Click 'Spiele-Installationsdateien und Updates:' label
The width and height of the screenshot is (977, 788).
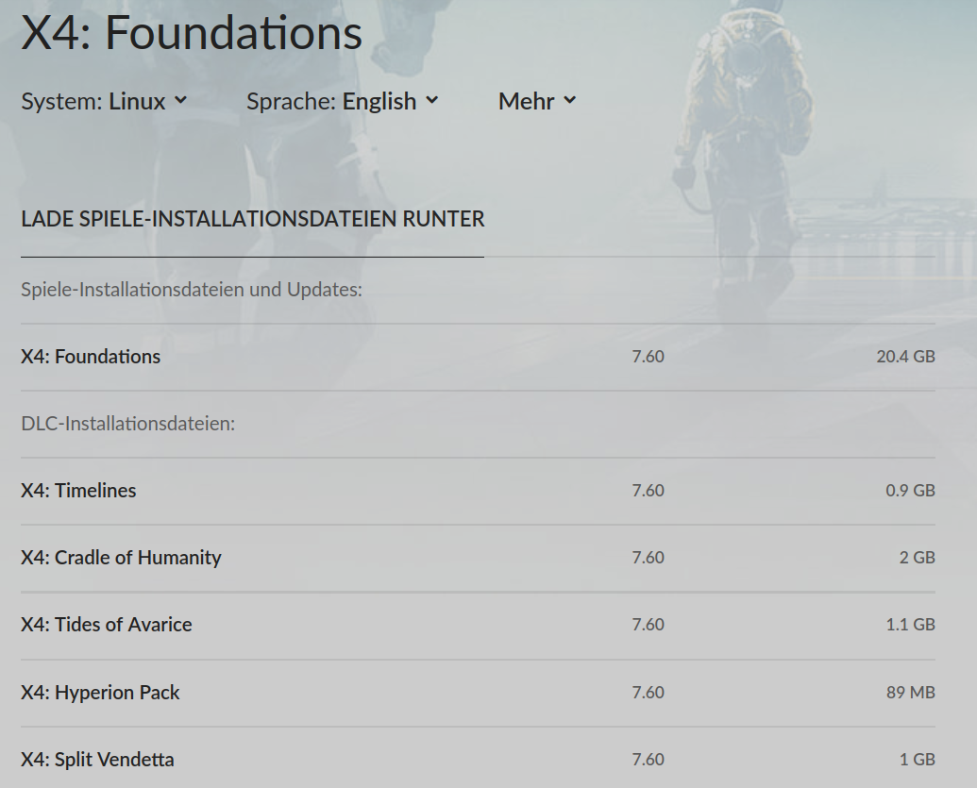[x=192, y=290]
